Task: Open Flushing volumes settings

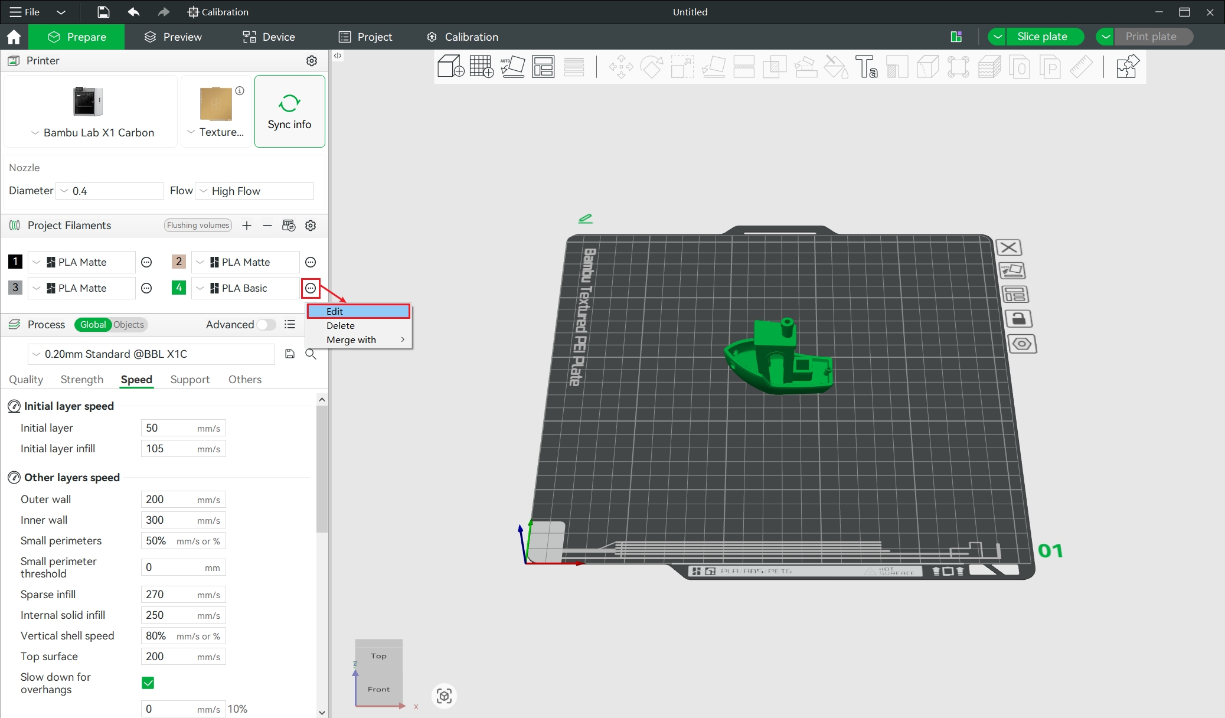Action: point(198,226)
